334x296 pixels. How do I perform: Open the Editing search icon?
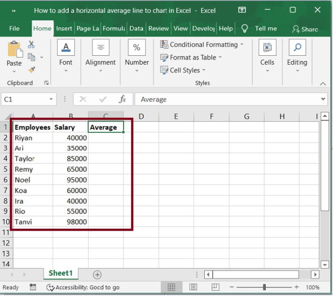(x=297, y=48)
